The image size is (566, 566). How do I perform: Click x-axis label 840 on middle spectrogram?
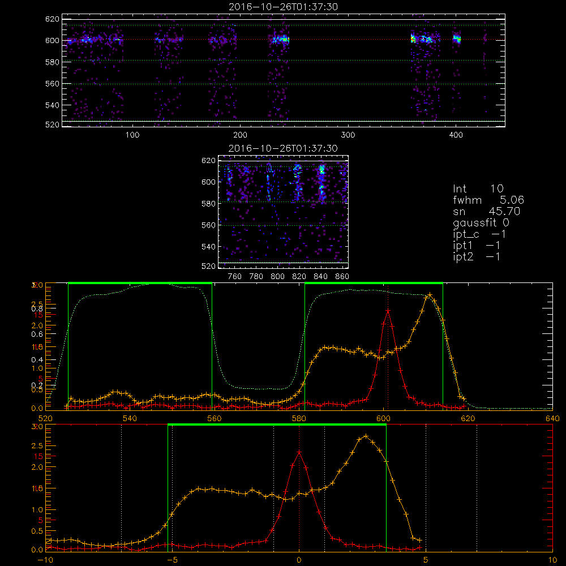tap(320, 277)
